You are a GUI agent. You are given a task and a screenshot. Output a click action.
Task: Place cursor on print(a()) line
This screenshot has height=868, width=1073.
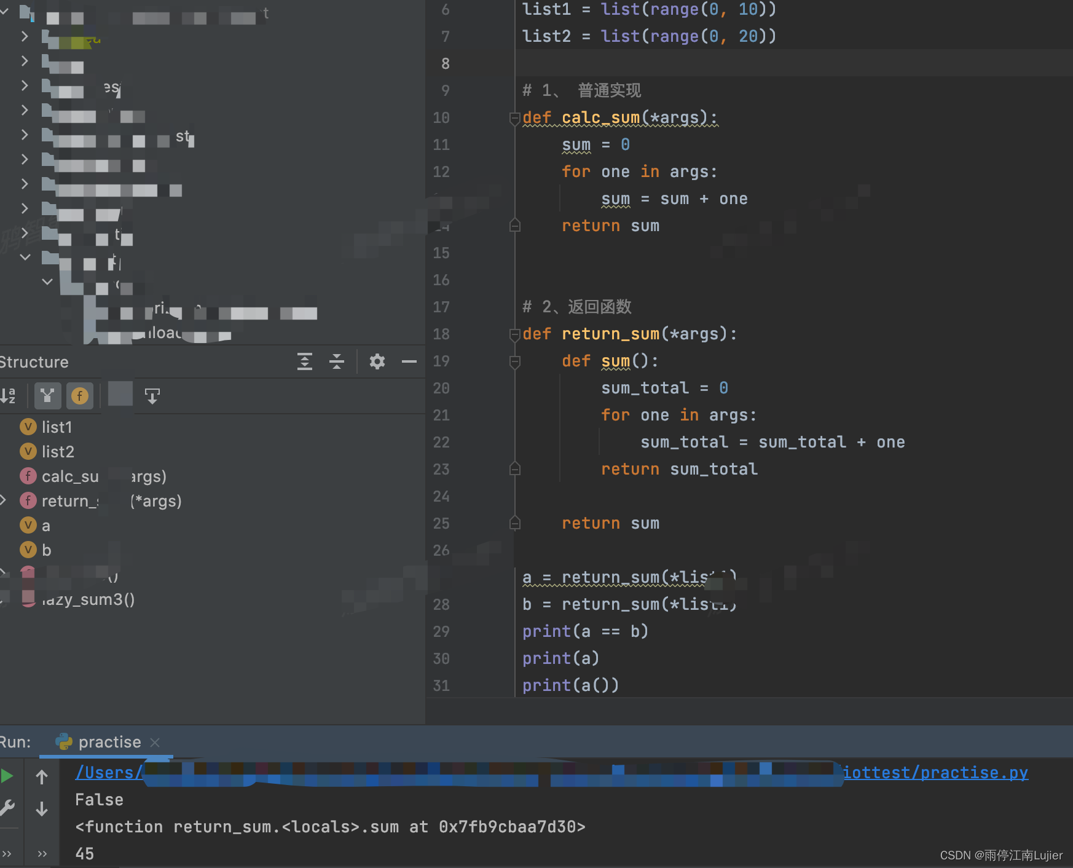click(570, 685)
